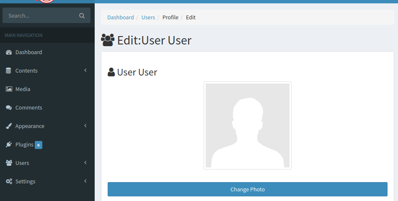Click the Contents database icon
The image size is (398, 201).
click(x=8, y=70)
